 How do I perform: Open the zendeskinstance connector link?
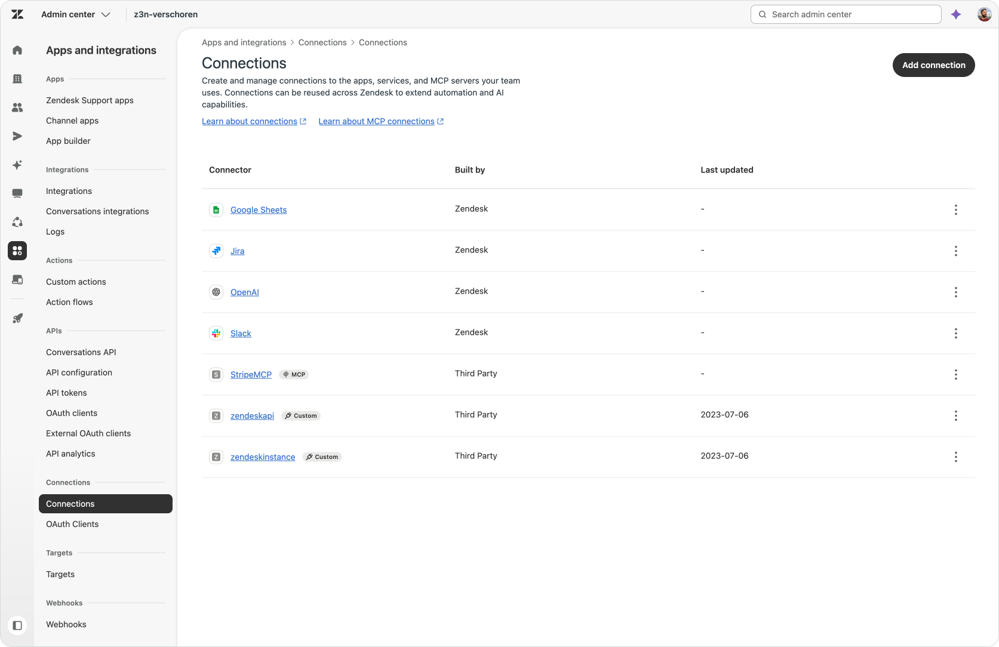coord(263,457)
